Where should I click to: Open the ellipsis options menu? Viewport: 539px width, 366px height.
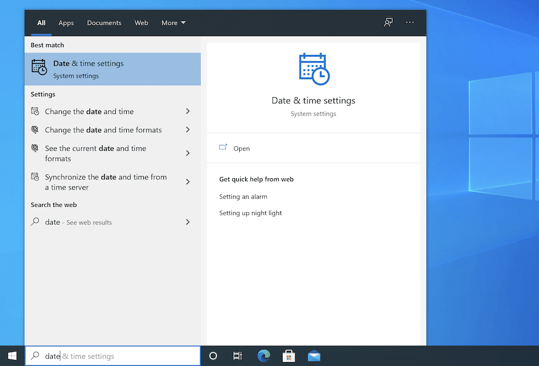coord(410,22)
